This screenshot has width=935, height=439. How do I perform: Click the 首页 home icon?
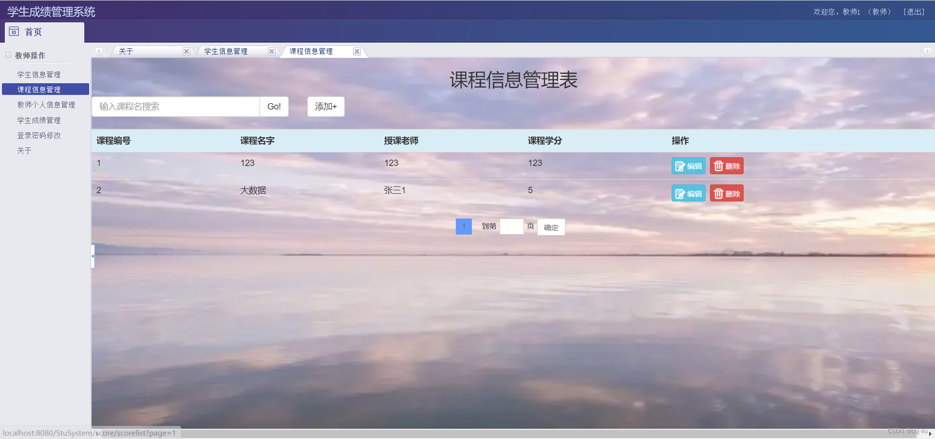(x=14, y=32)
